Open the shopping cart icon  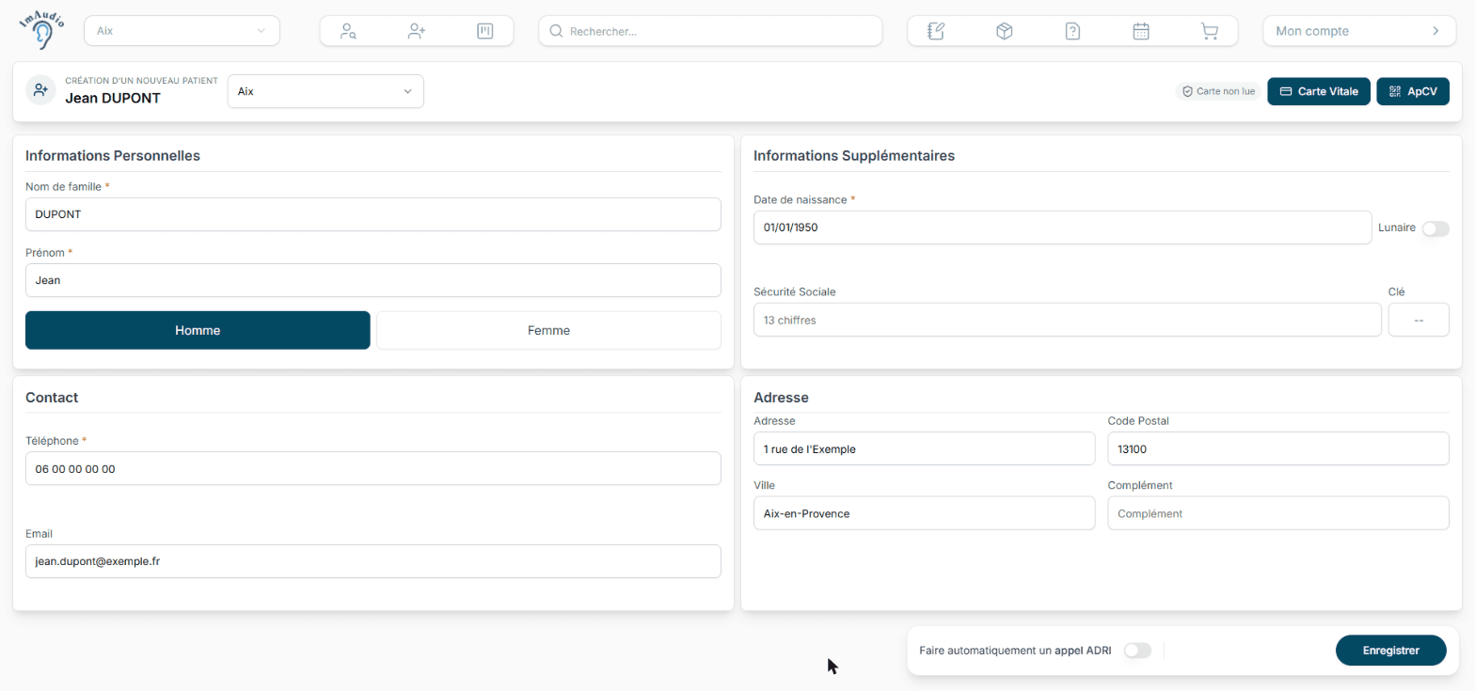click(1210, 31)
